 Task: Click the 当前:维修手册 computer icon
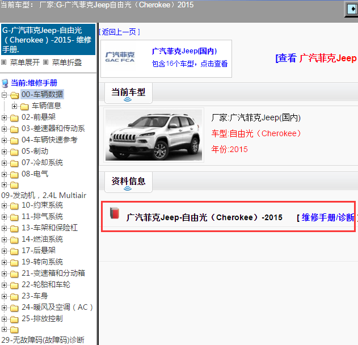(x=5, y=83)
